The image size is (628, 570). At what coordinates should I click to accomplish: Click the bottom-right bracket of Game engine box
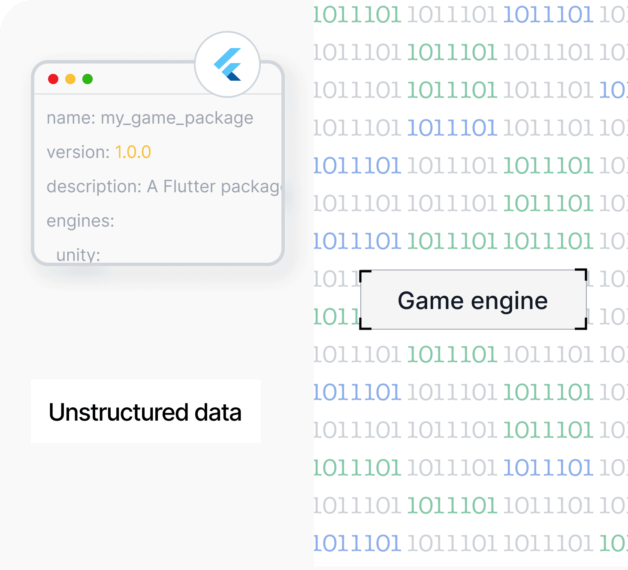coord(583,326)
